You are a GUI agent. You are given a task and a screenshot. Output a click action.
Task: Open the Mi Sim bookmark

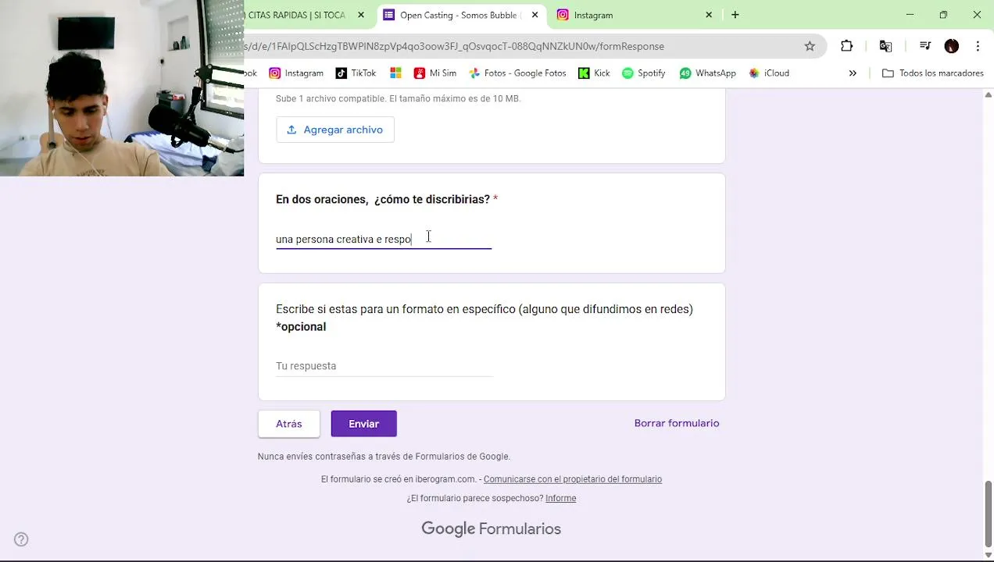(x=435, y=73)
